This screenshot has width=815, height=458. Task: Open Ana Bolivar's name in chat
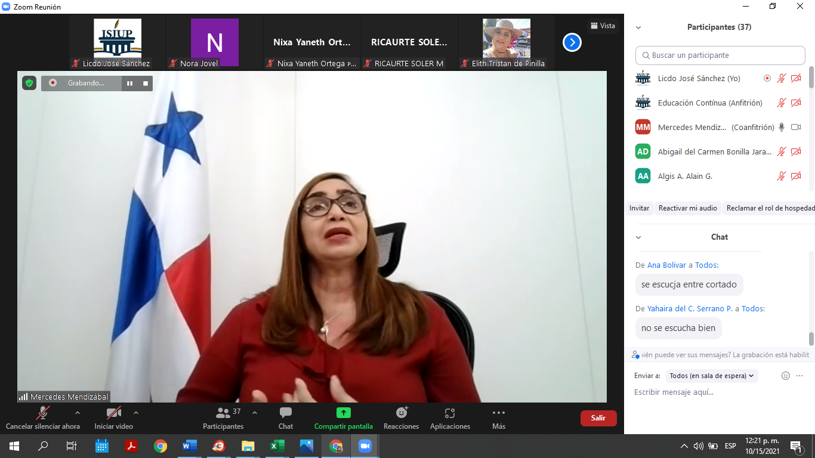[666, 265]
